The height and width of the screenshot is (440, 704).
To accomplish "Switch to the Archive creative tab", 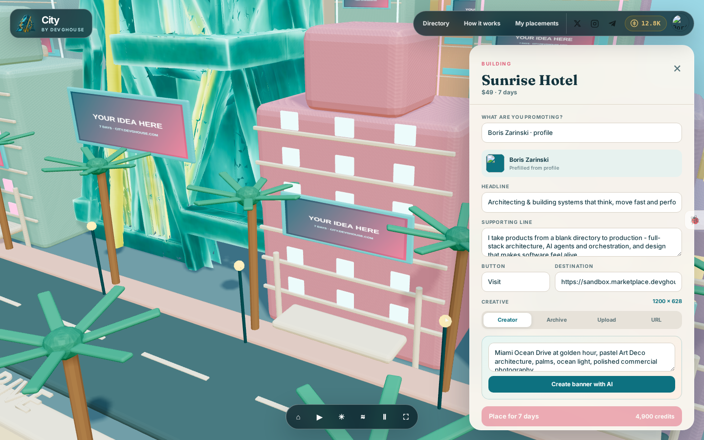I will pos(557,320).
